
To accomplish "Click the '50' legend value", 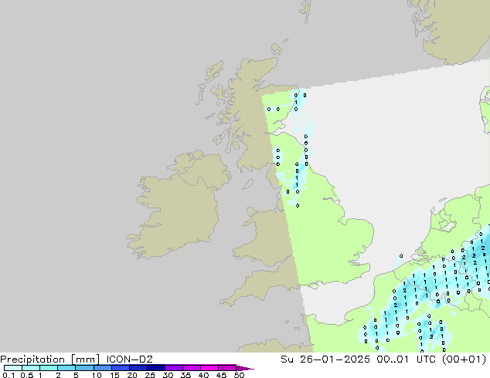I will (x=240, y=375).
